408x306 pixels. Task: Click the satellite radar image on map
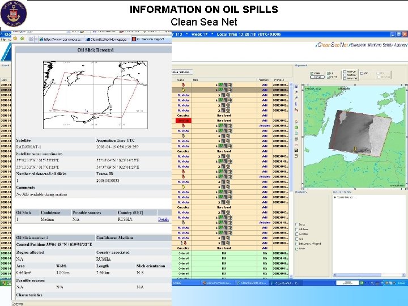[360, 133]
